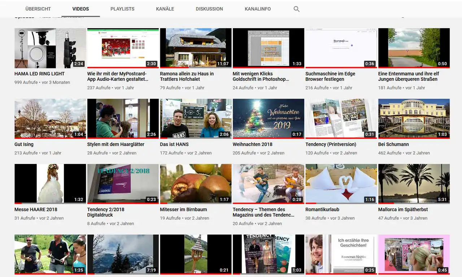Click the Messe HAARE 2018 title
Viewport: 462px width, 277px height.
tap(36, 209)
